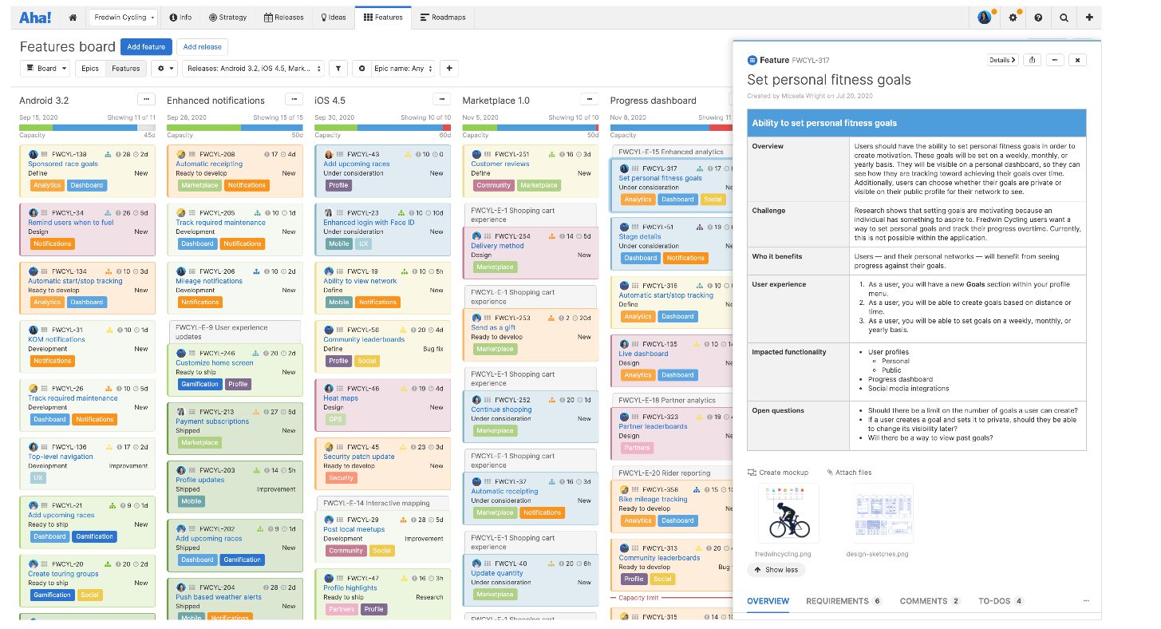Click the plus icon to add filter
This screenshot has height=629, width=1161.
[x=449, y=69]
